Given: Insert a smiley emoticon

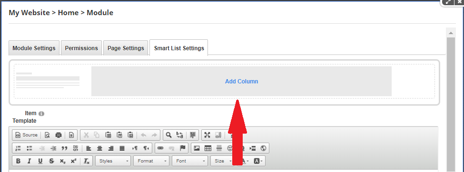Looking at the screenshot, I should pyautogui.click(x=229, y=148).
